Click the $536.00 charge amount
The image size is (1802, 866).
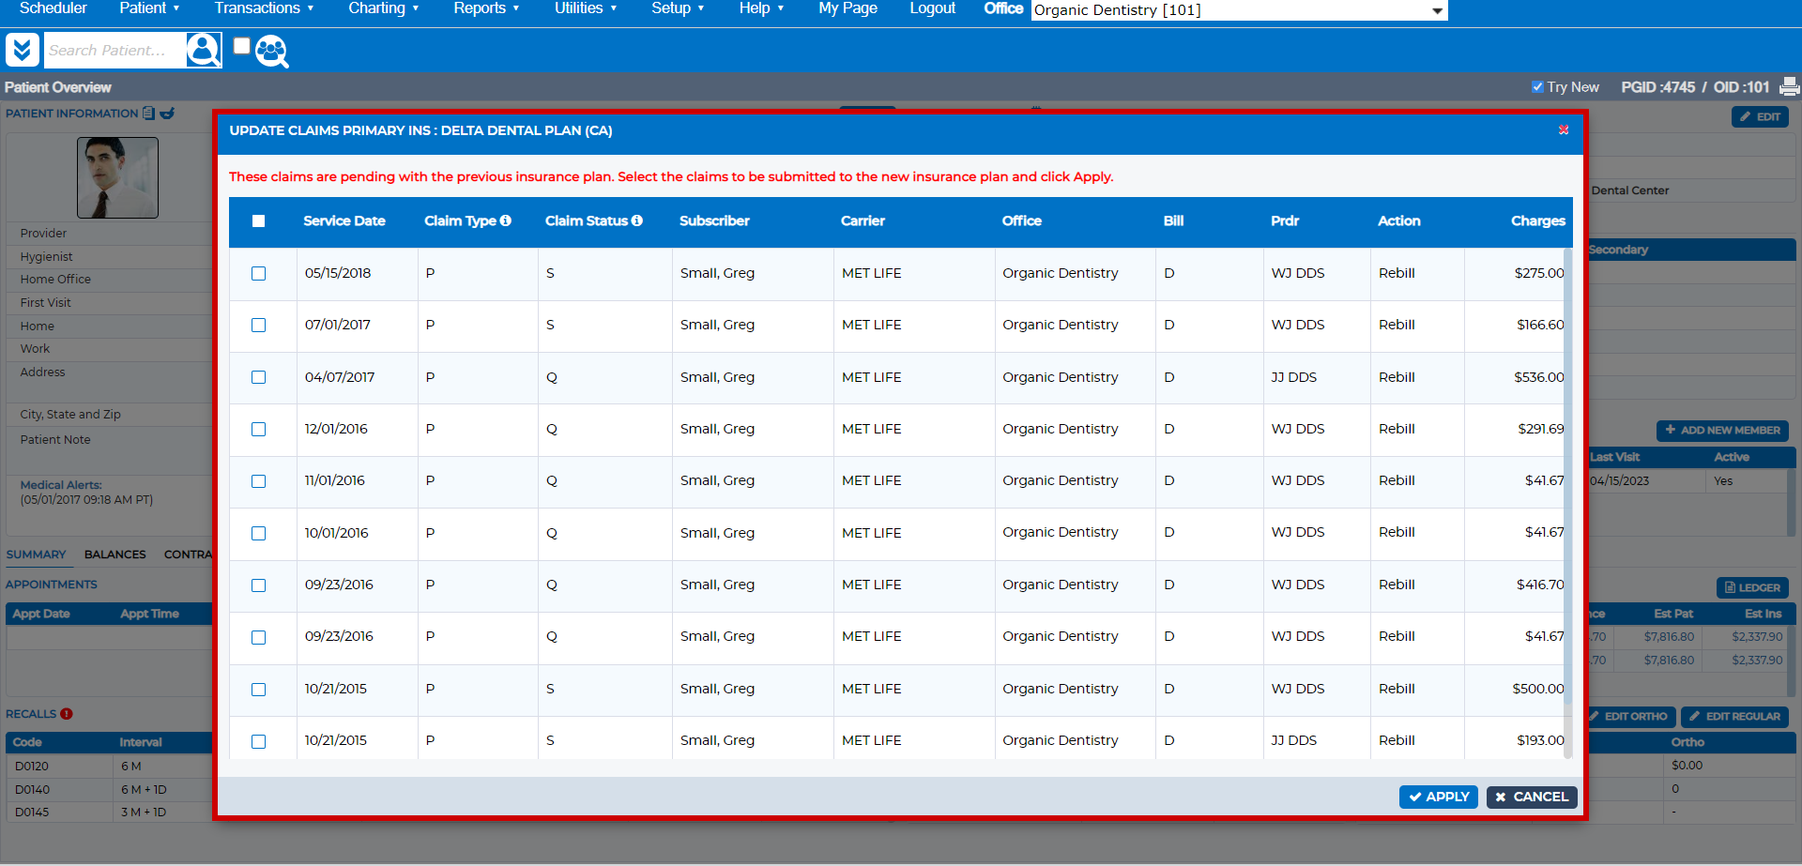point(1539,377)
